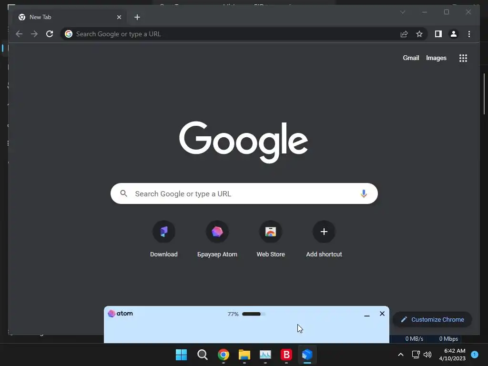This screenshot has height=366, width=488.
Task: Click the 0 MB/s status readout
Action: [414, 339]
